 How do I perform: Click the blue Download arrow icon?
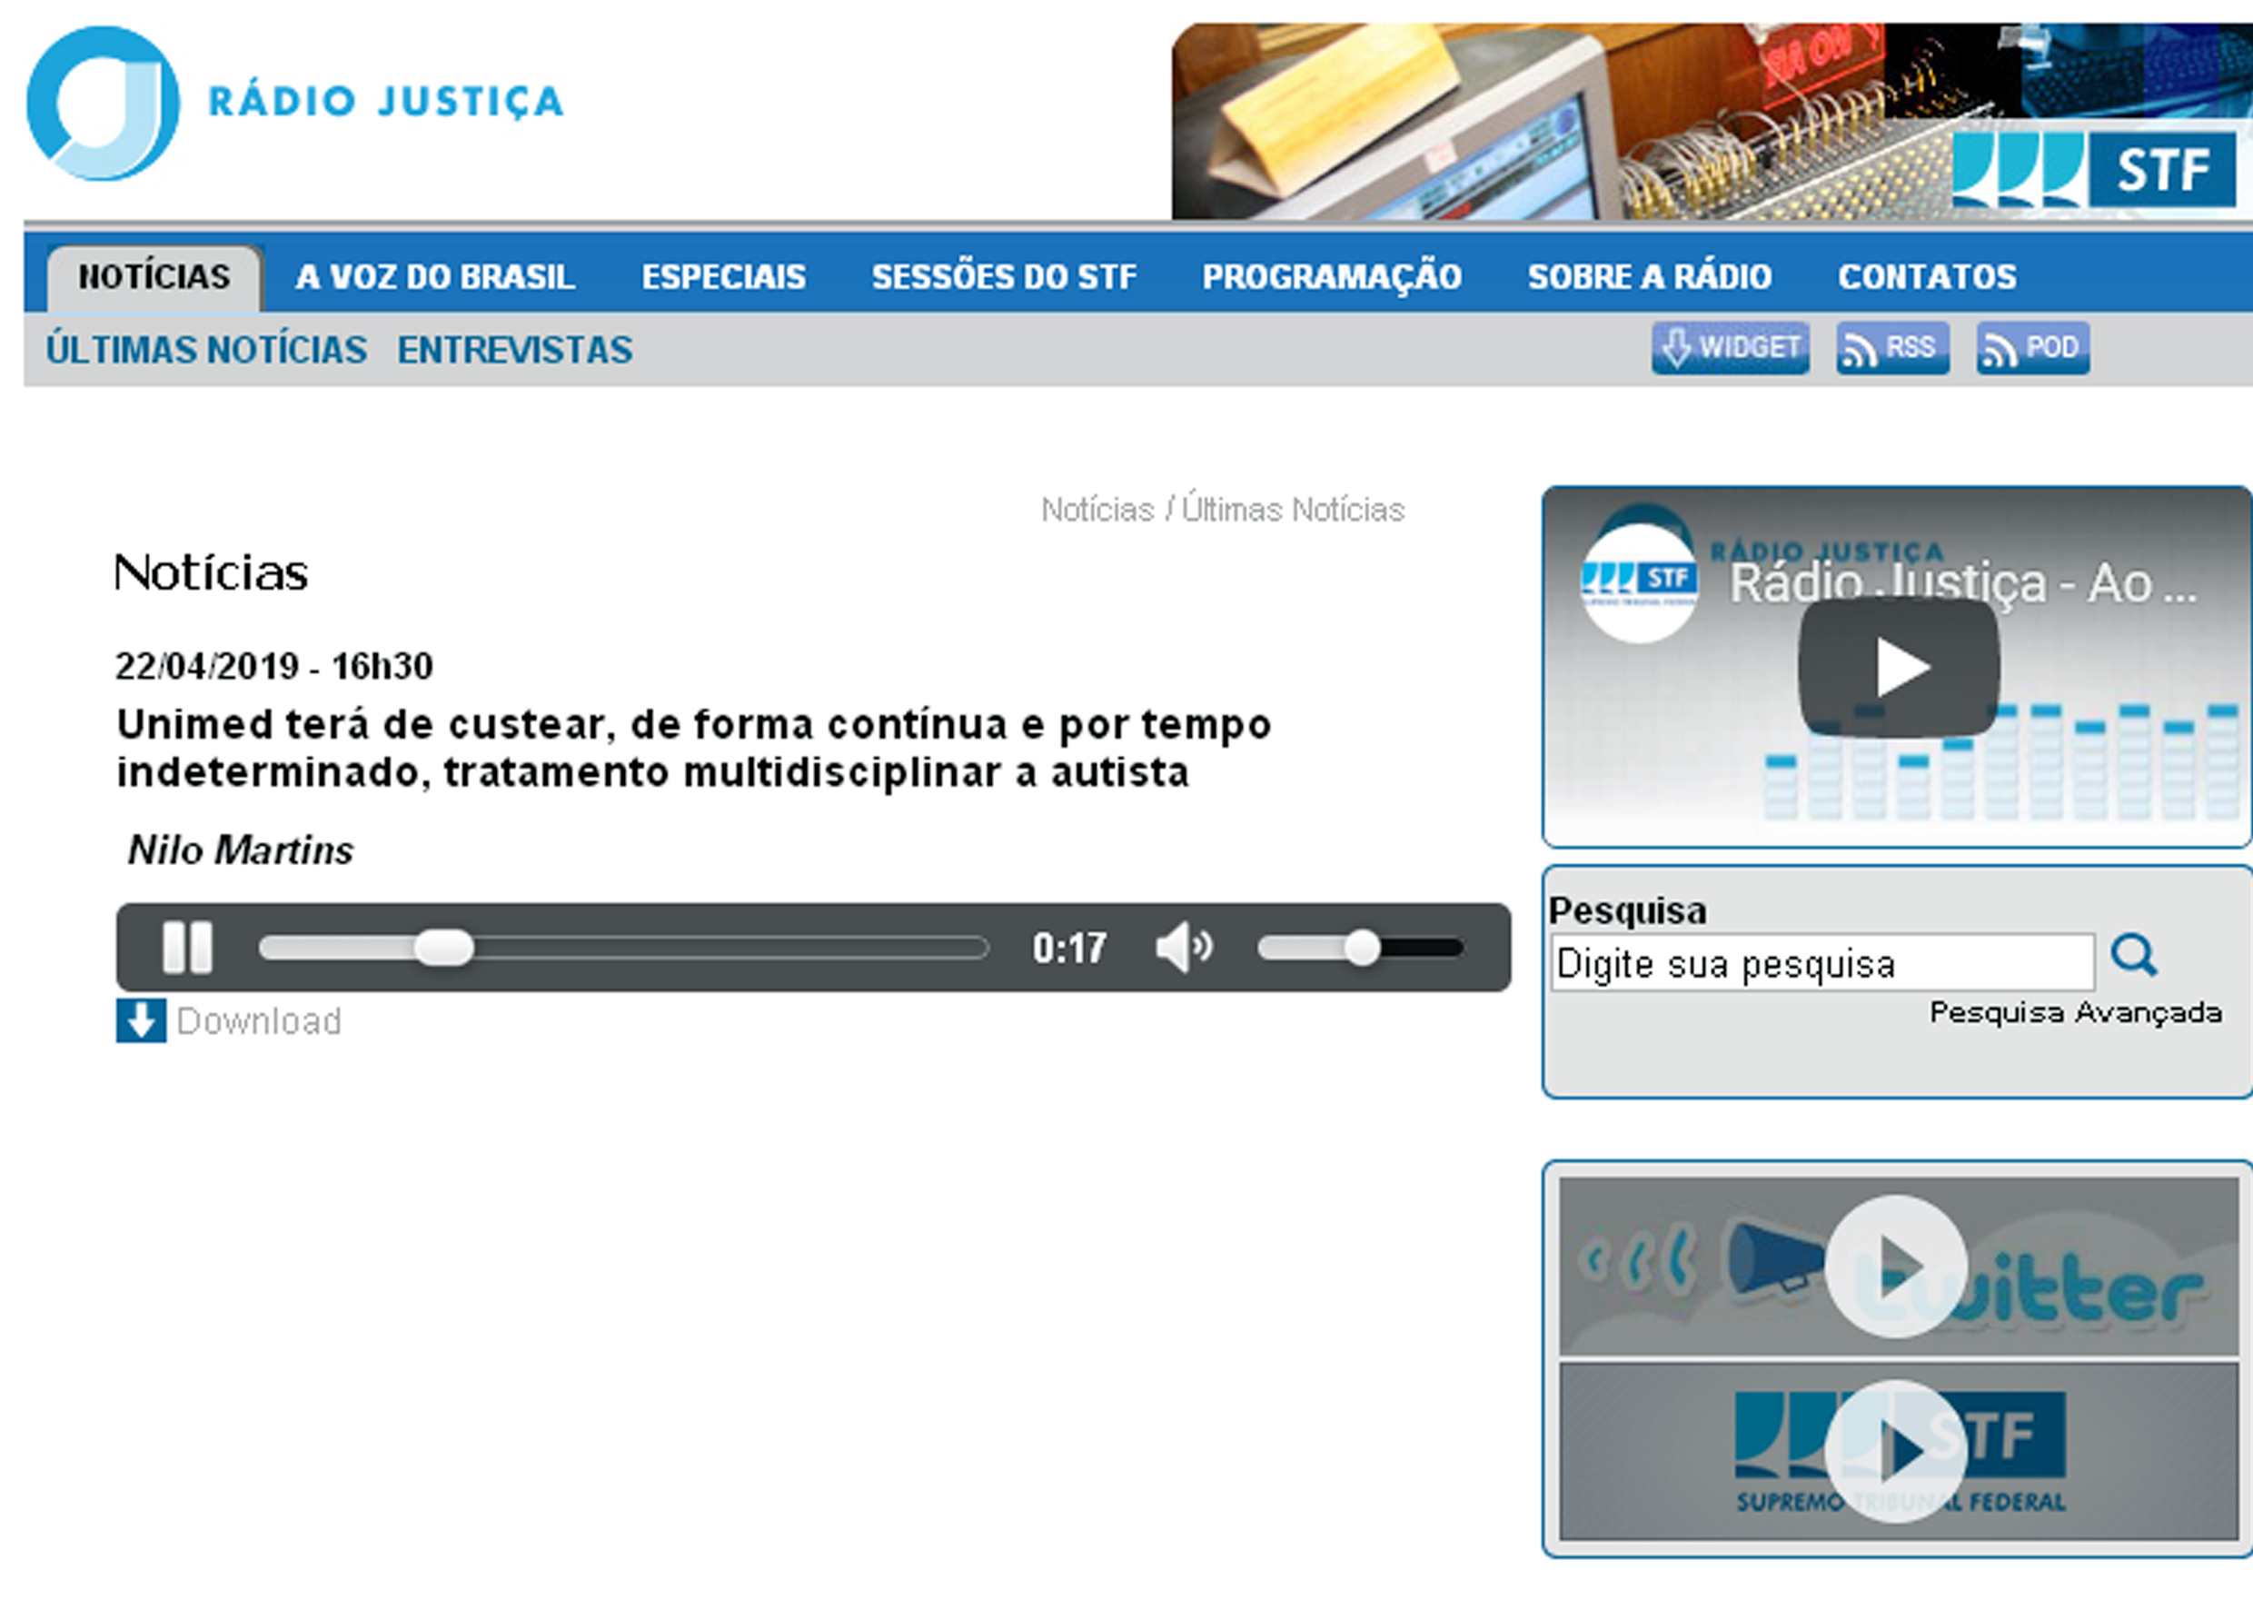(x=141, y=1020)
